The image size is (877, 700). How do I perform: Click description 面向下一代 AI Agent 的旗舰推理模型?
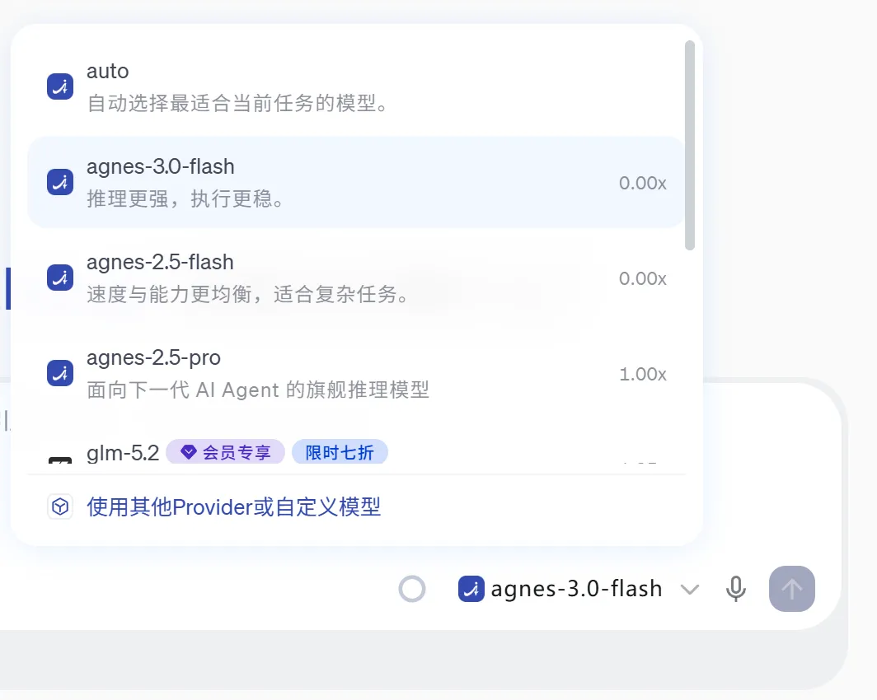258,390
